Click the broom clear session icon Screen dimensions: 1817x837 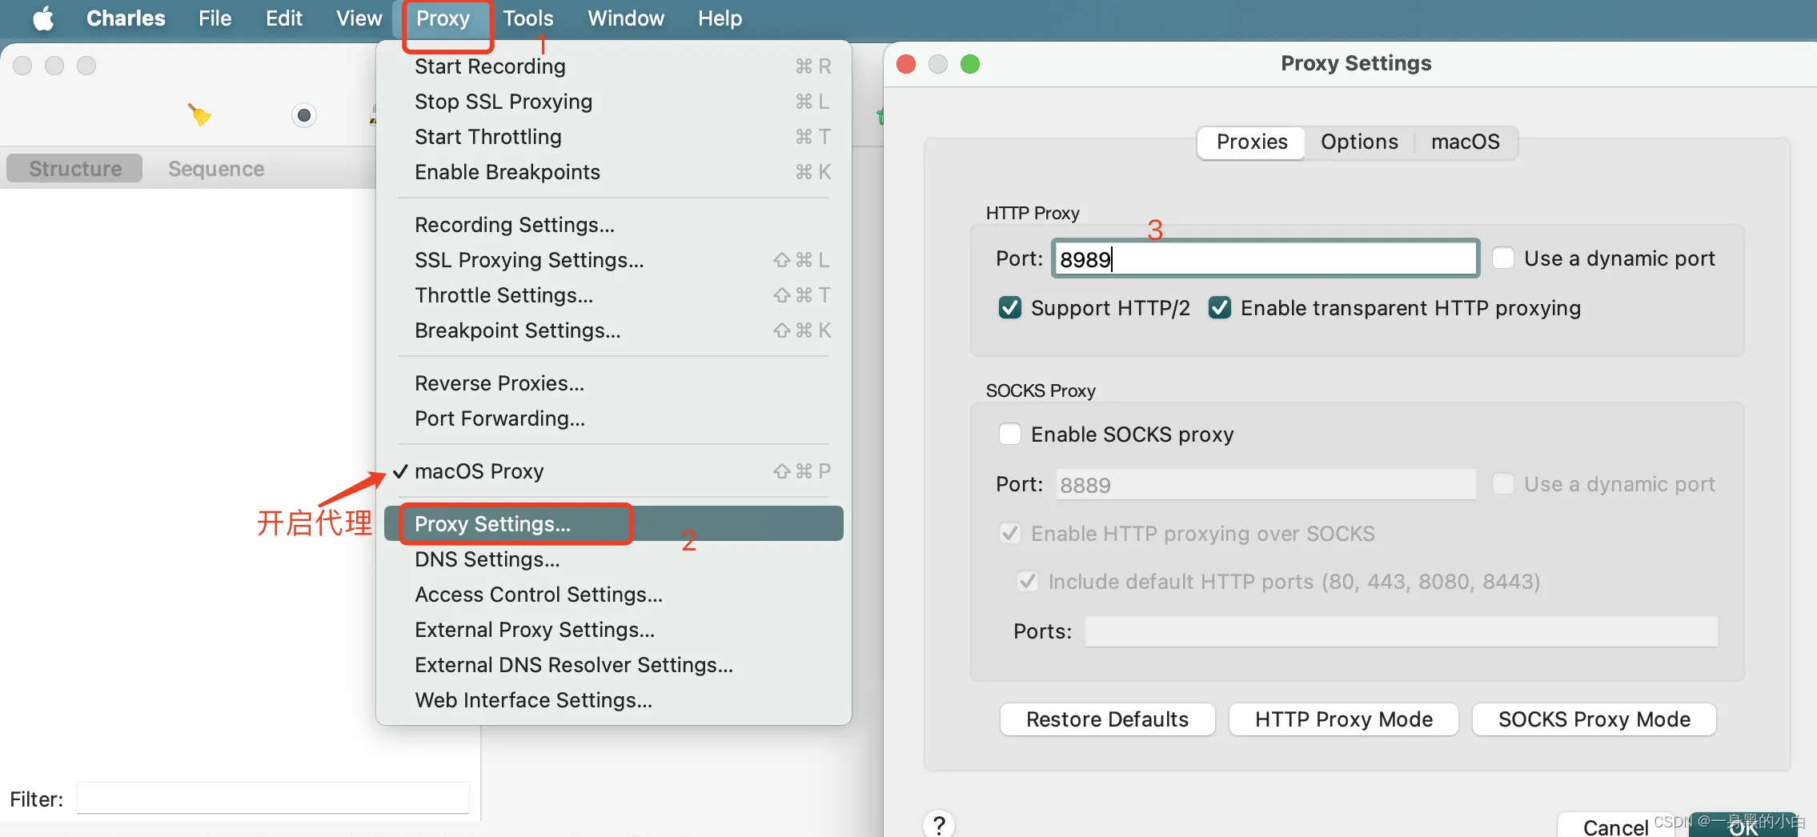click(199, 115)
